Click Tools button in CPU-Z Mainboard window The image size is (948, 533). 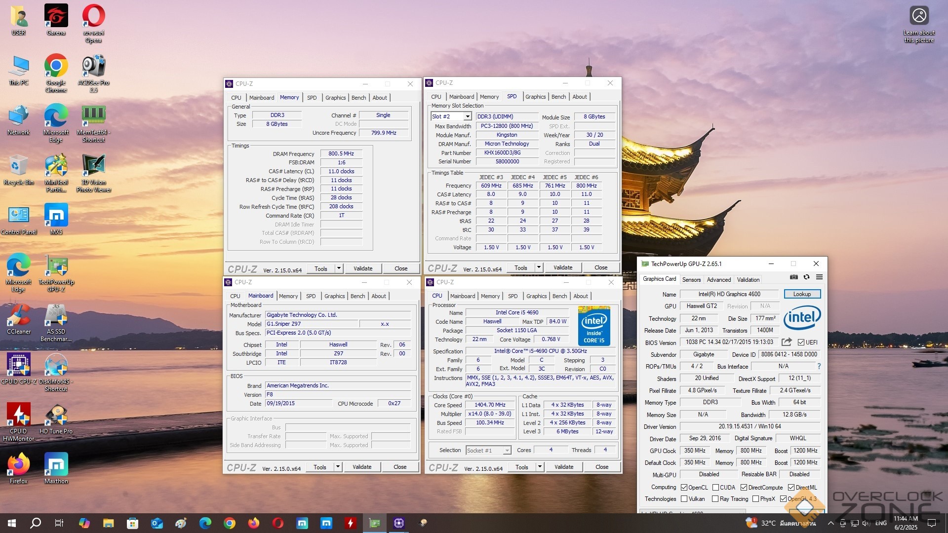(x=320, y=467)
